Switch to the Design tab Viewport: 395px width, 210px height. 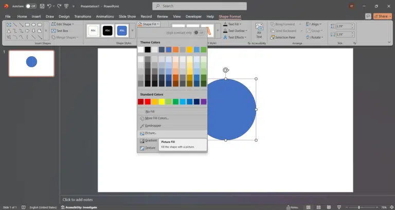pyautogui.click(x=64, y=16)
